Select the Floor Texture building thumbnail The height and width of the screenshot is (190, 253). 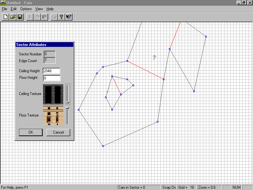tap(53, 116)
